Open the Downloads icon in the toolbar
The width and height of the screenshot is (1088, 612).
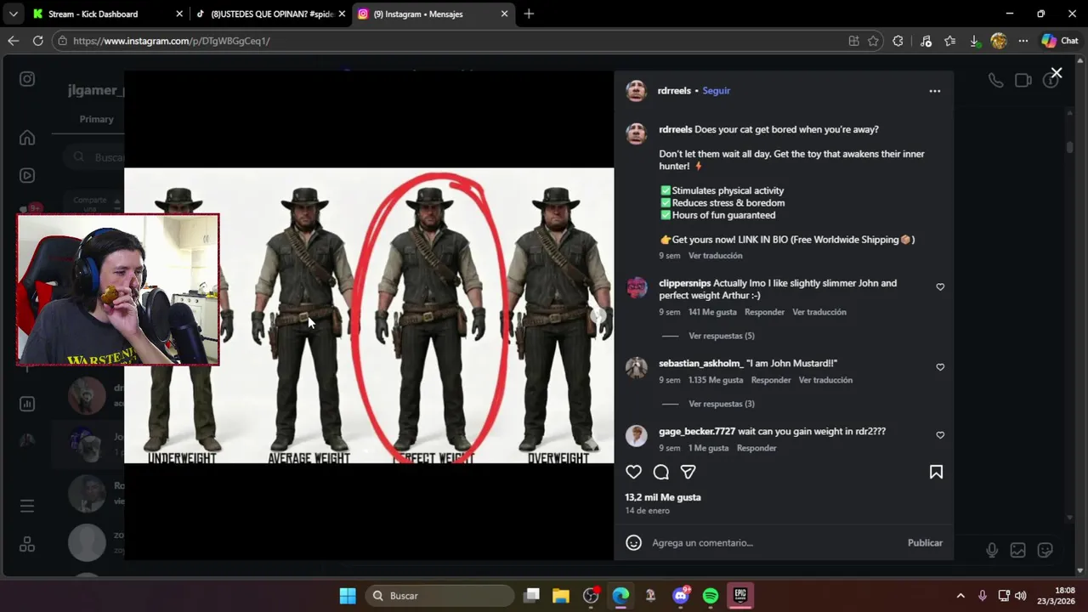(x=974, y=41)
